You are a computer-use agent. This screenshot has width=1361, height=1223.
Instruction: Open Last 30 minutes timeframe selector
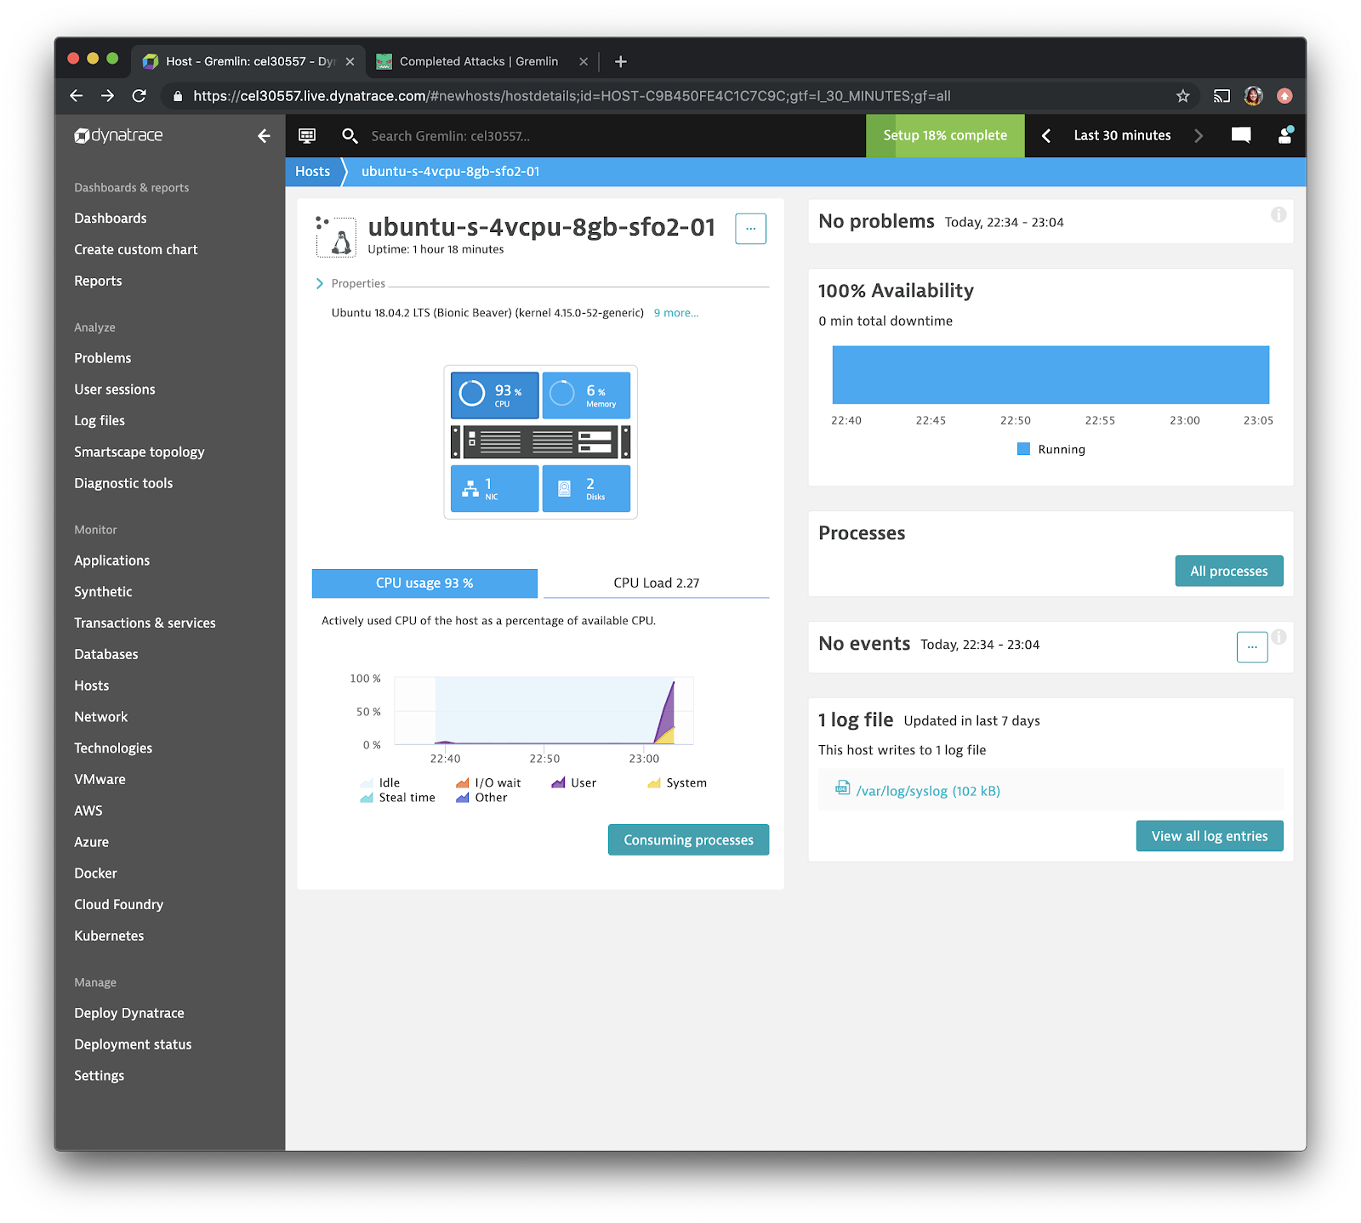(1122, 135)
